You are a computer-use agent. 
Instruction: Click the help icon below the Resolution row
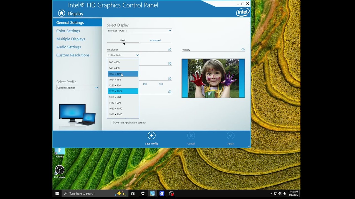[170, 64]
